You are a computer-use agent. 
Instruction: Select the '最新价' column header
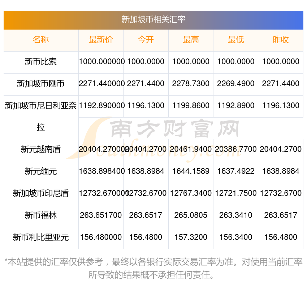pyautogui.click(x=101, y=40)
